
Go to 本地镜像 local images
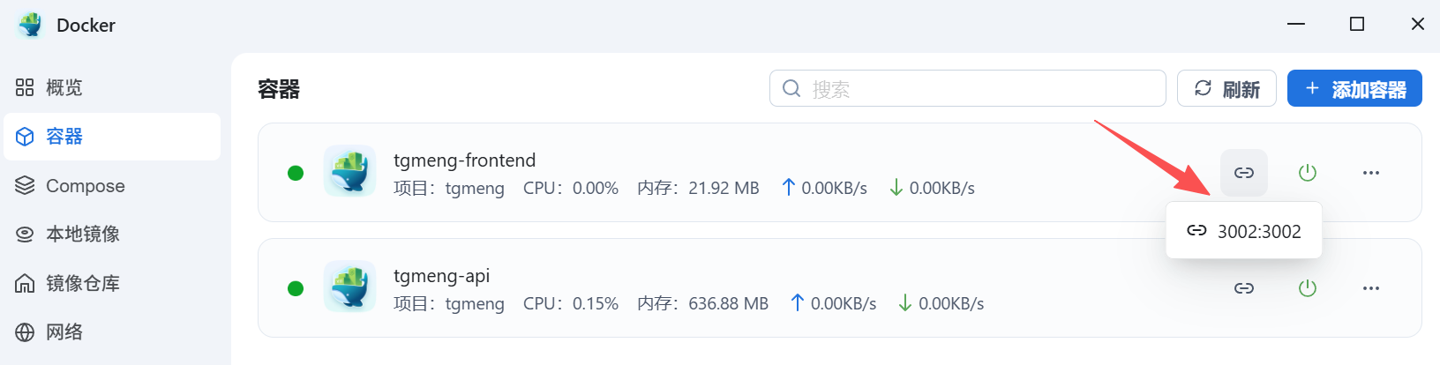click(x=112, y=235)
